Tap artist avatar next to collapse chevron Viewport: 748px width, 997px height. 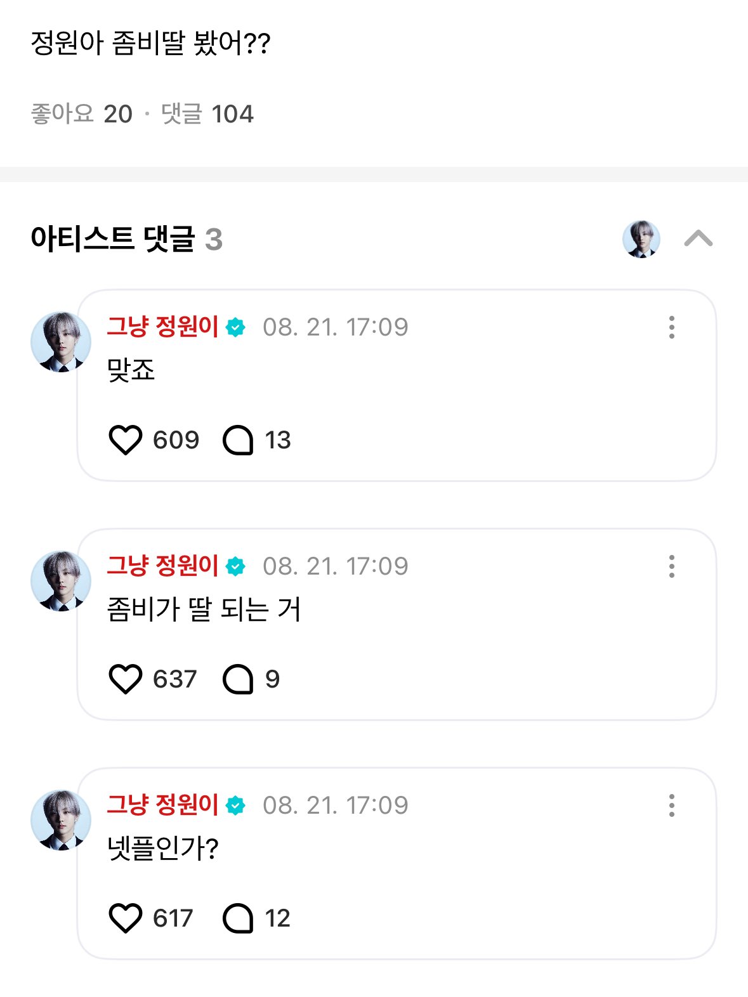(641, 239)
